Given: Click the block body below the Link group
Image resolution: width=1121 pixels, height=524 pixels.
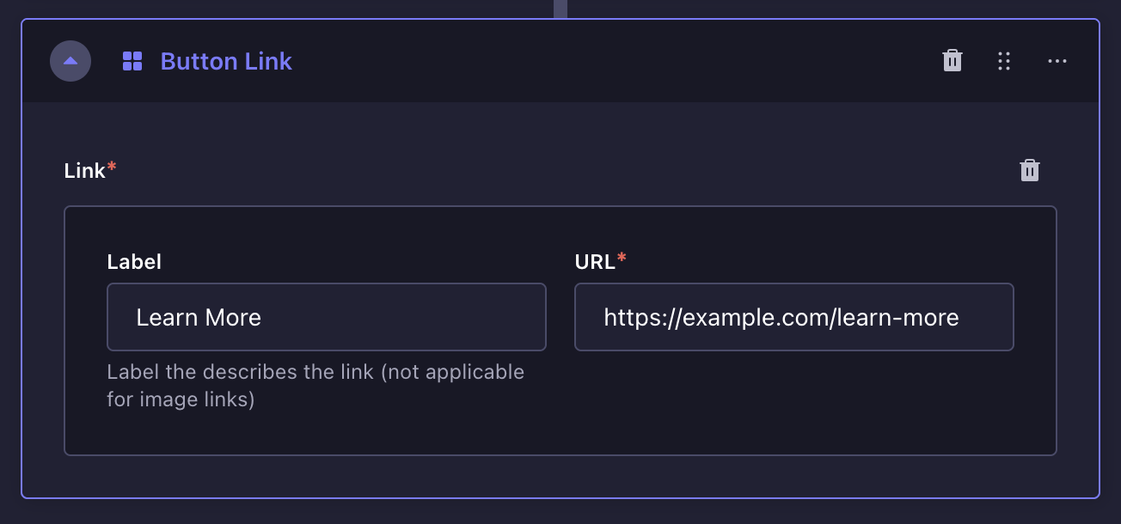Looking at the screenshot, I should [559, 475].
